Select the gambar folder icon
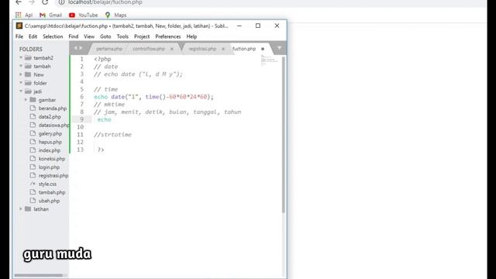 click(x=33, y=100)
